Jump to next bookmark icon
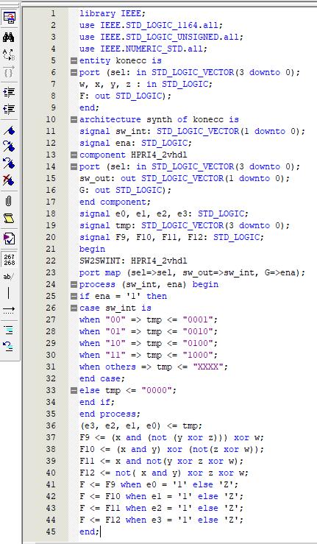 9,146
